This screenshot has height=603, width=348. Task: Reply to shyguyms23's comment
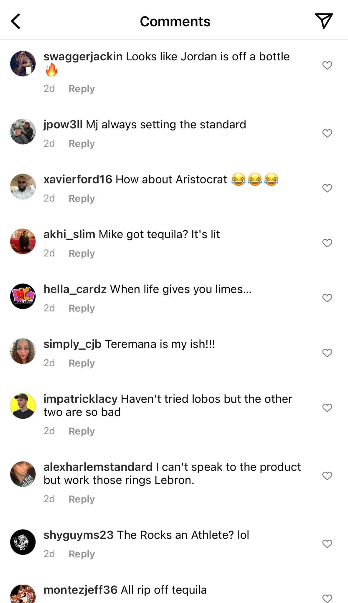(82, 554)
